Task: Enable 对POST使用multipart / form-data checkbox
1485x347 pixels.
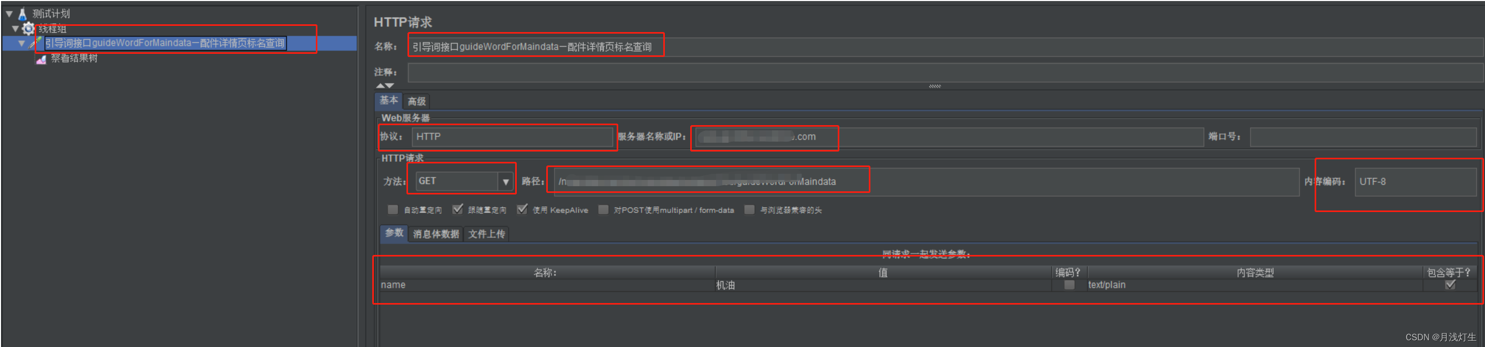Action: pos(603,209)
